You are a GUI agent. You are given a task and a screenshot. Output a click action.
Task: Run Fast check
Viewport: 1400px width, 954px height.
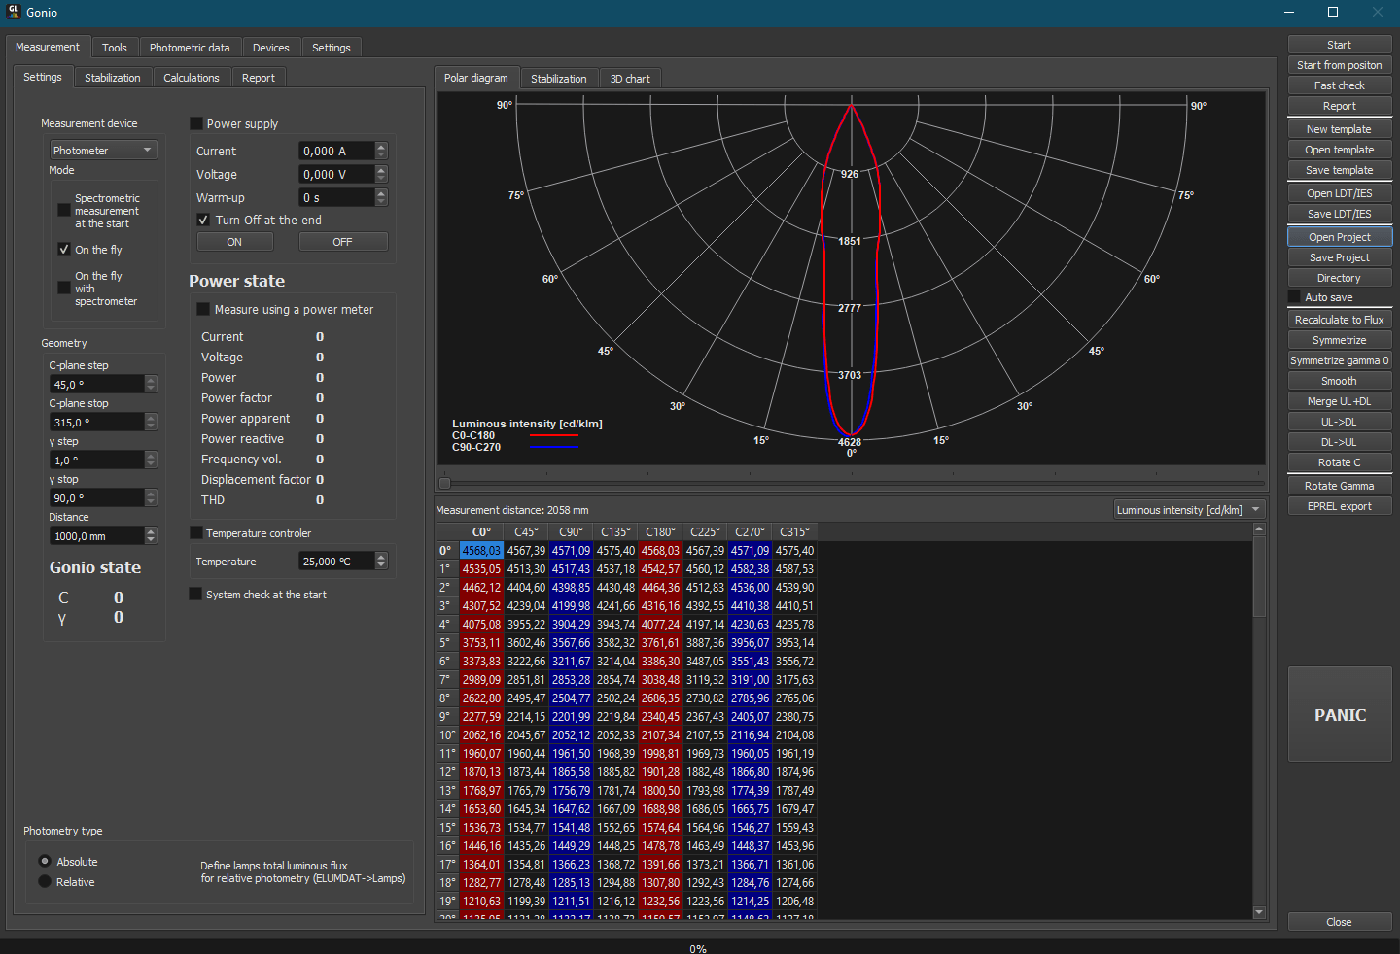pyautogui.click(x=1340, y=85)
